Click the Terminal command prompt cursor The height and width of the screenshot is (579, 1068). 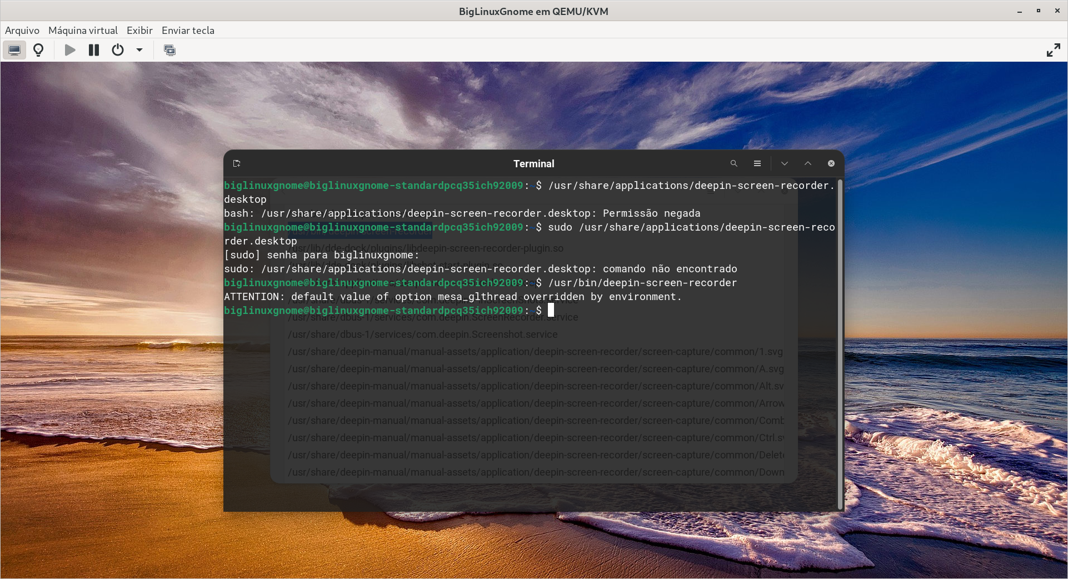click(x=551, y=310)
